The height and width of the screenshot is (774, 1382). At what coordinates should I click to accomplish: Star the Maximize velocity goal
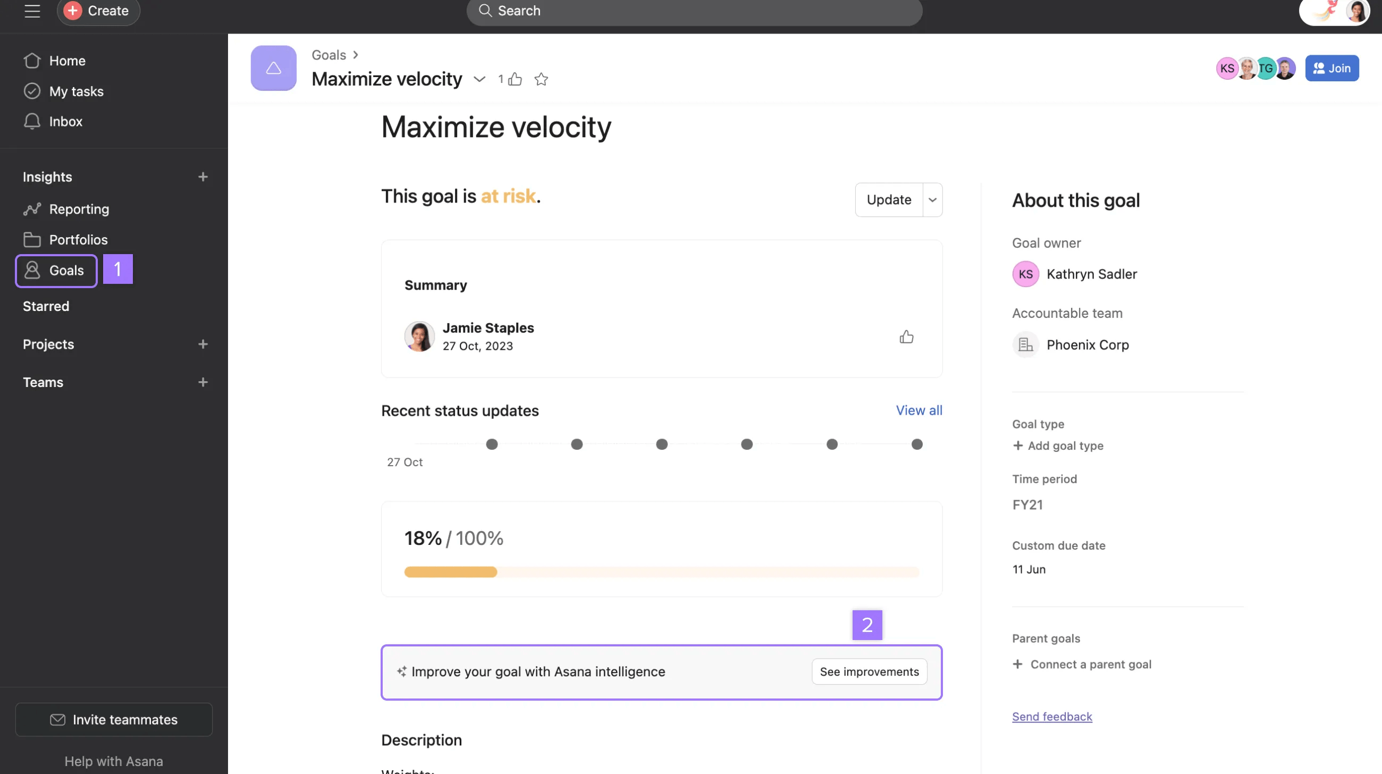point(541,79)
